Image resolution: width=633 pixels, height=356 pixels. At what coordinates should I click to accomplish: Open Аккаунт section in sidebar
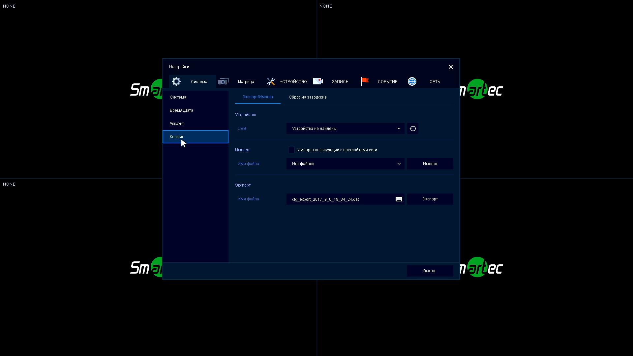pyautogui.click(x=177, y=124)
